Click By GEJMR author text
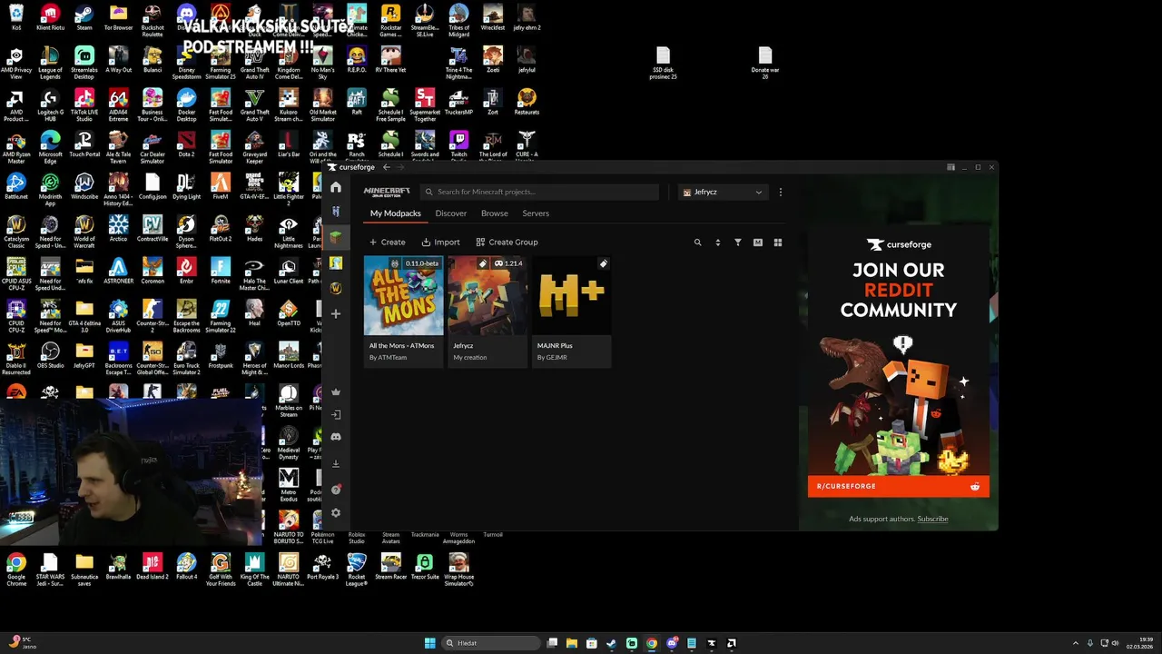The width and height of the screenshot is (1162, 654). tap(553, 357)
